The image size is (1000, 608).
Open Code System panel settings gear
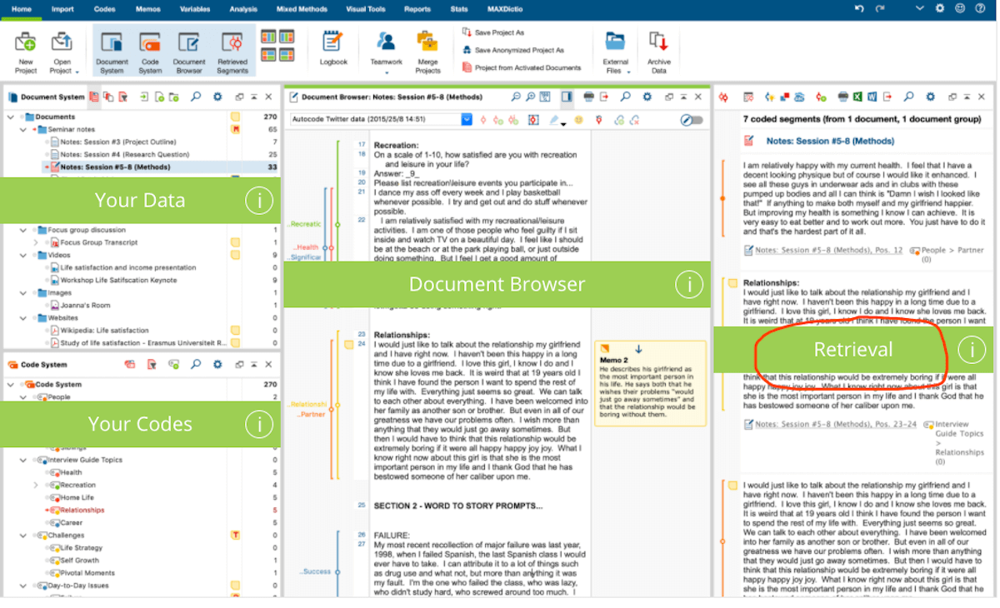click(217, 364)
